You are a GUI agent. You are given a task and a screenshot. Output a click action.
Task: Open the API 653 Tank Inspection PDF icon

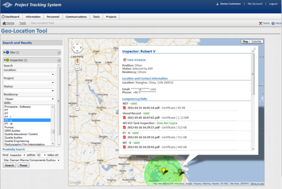124,127
